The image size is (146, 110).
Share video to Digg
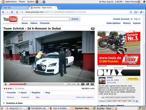coord(37,97)
